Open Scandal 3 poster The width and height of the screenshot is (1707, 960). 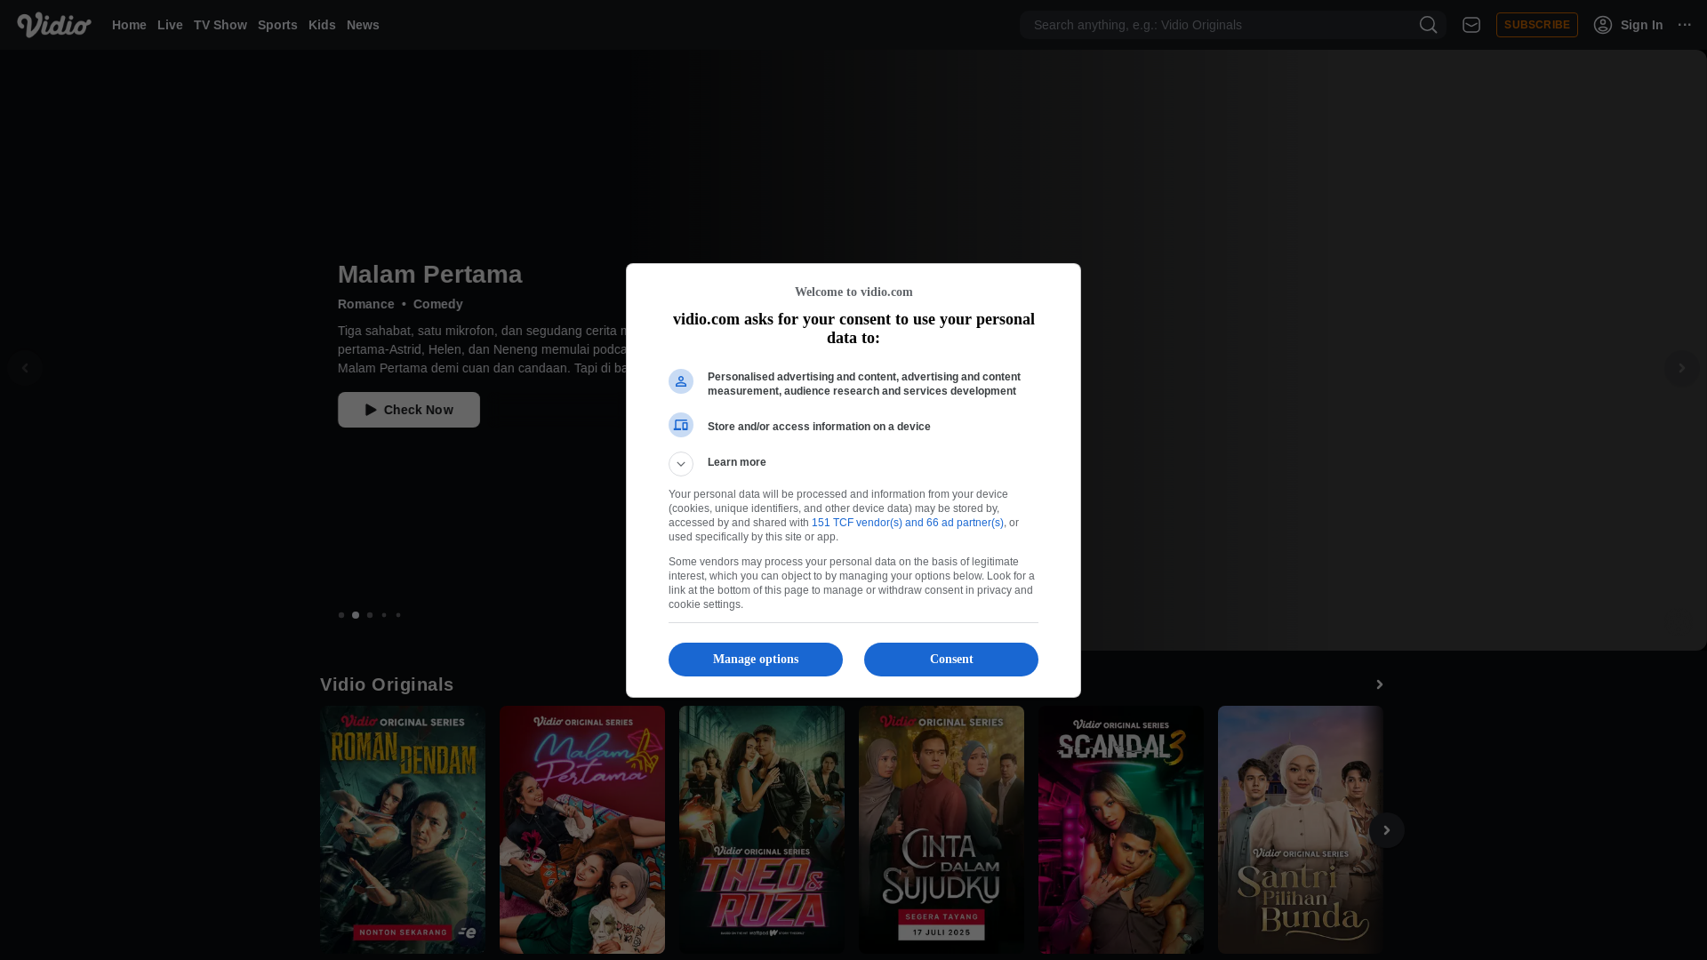[x=1121, y=830]
